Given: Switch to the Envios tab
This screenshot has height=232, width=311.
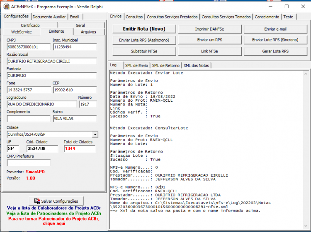Looking at the screenshot, I should pyautogui.click(x=116, y=16).
